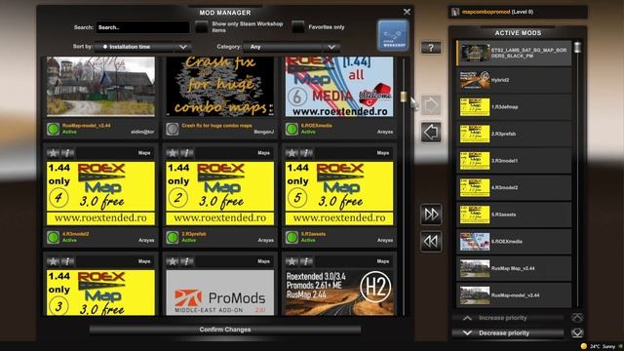The width and height of the screenshot is (624, 351).
Task: Open info icon on 5.R3assets mod card
Action: [306, 153]
